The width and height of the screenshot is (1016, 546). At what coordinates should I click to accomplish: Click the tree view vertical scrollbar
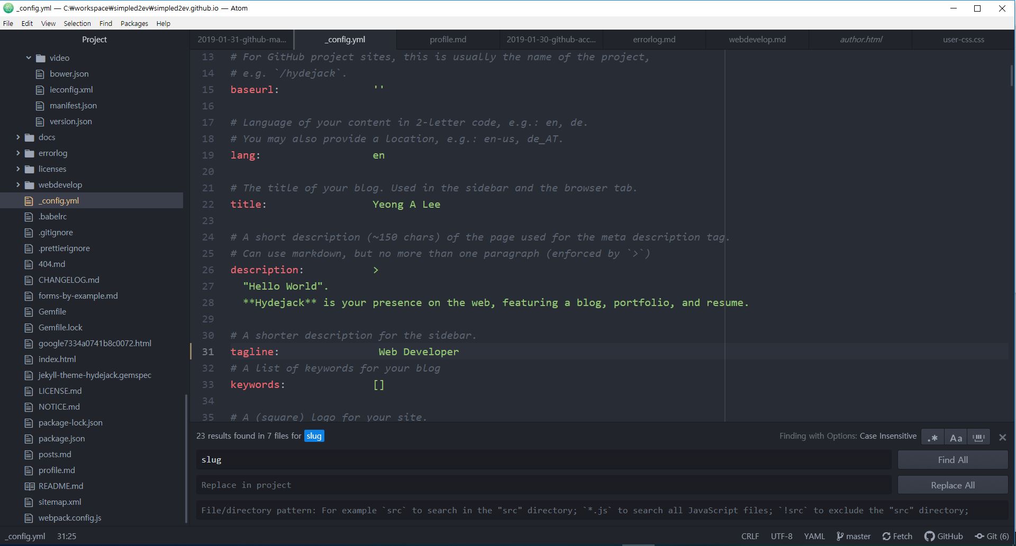pos(186,459)
